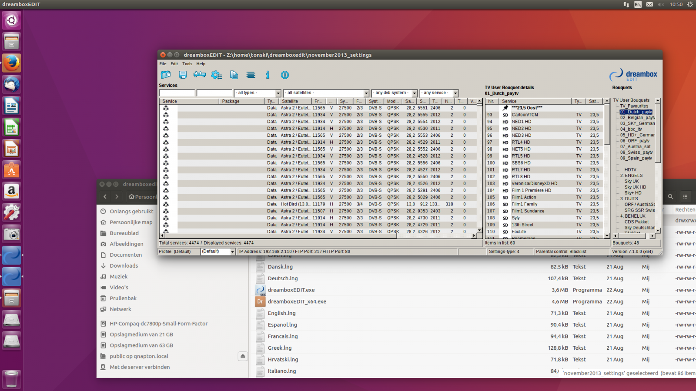Click the file manager search magnifier icon
This screenshot has height=391, width=696.
click(x=671, y=197)
